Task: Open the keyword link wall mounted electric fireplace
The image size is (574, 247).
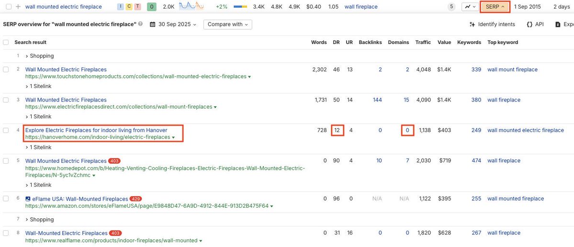Action: tap(64, 7)
